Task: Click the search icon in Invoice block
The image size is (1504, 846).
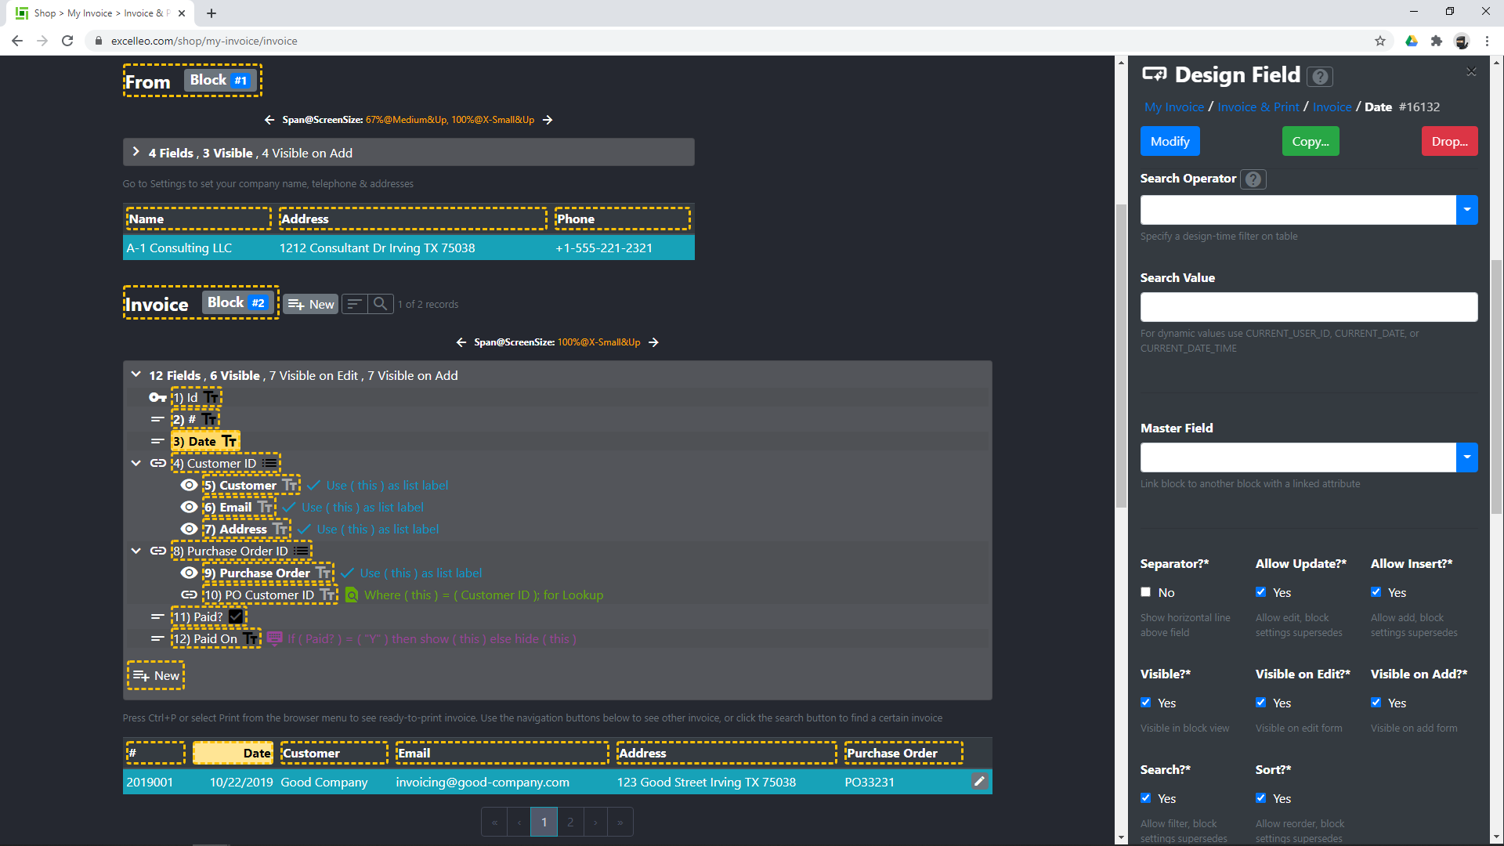Action: [380, 304]
